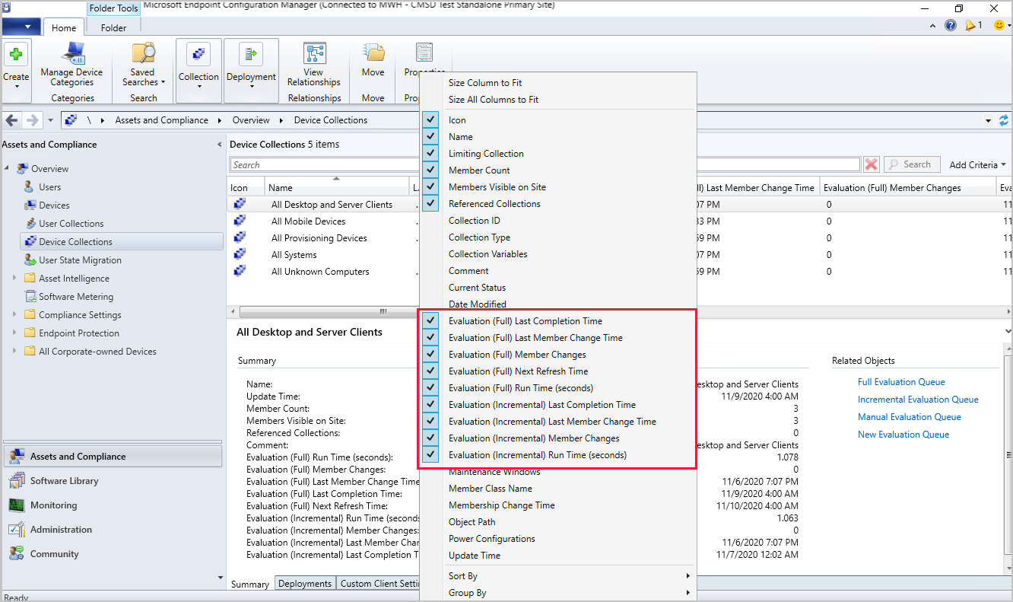1013x602 pixels.
Task: Open New Evaluation Queue link
Action: tap(903, 435)
